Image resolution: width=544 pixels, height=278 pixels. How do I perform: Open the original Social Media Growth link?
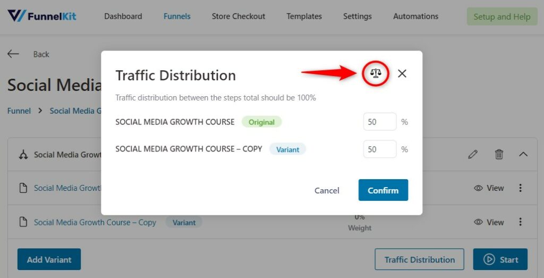click(x=67, y=188)
